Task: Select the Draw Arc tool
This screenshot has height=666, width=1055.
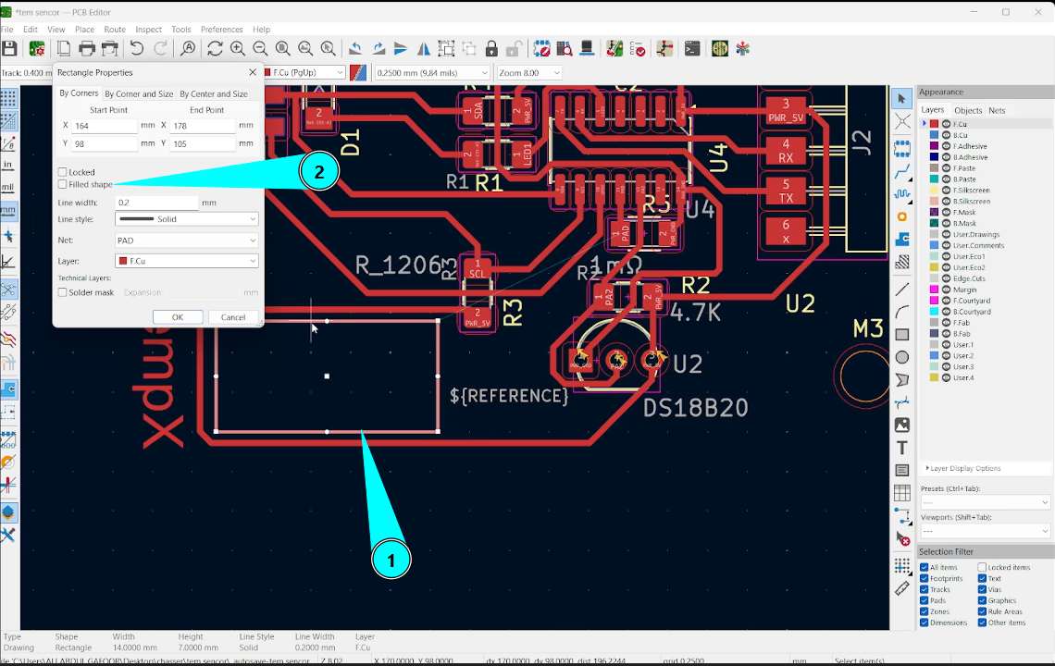Action: click(x=901, y=312)
